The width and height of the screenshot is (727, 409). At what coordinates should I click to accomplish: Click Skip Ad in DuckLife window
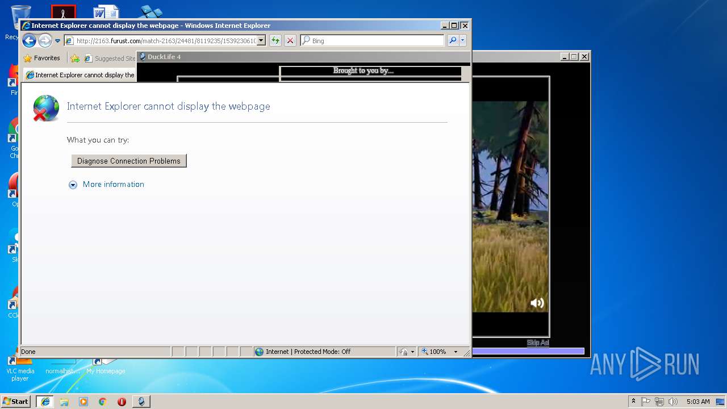click(x=538, y=343)
